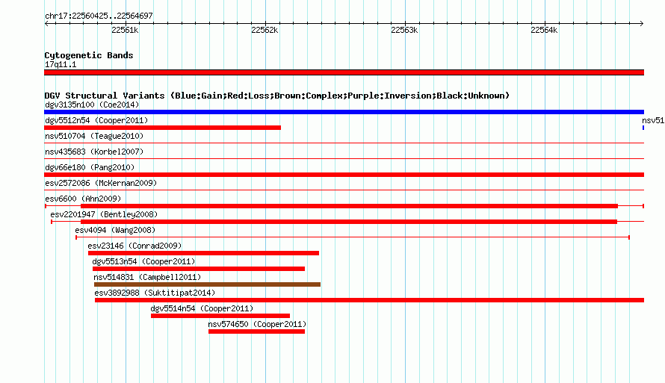Select the thin red nsv510704 line
665x383 pixels.
[344, 143]
